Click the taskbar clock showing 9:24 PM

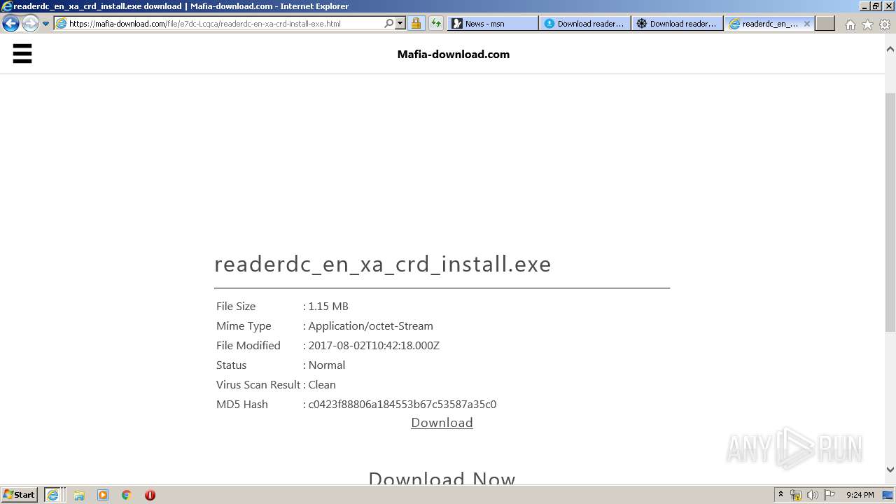[860, 495]
